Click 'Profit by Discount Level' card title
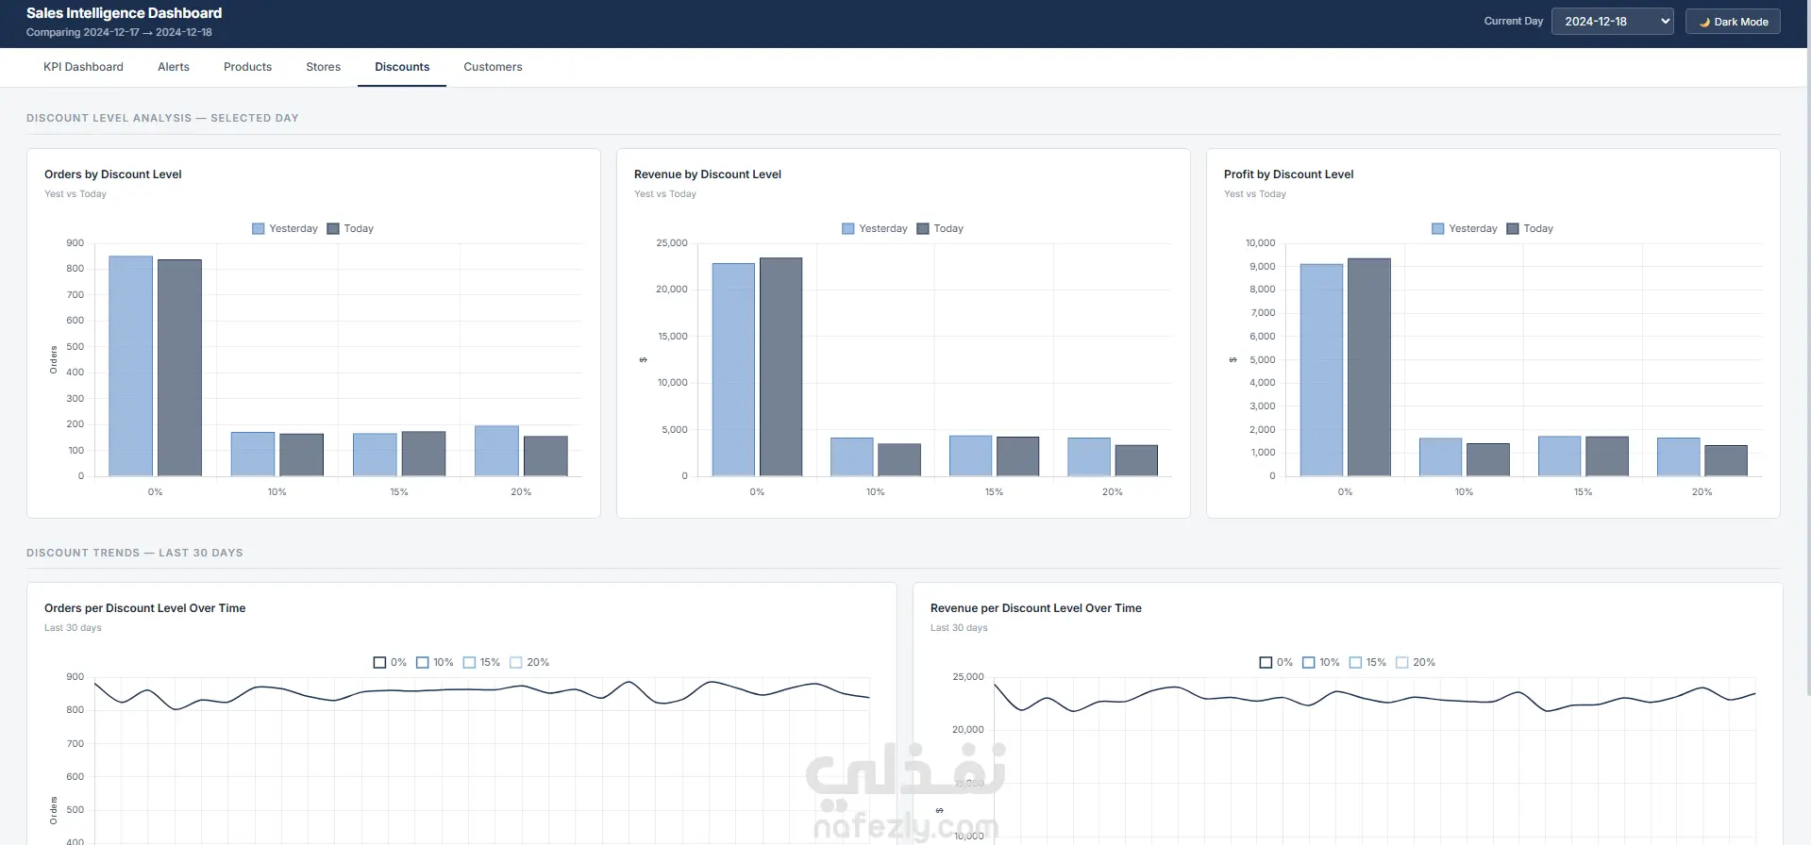Image resolution: width=1811 pixels, height=845 pixels. click(x=1288, y=174)
